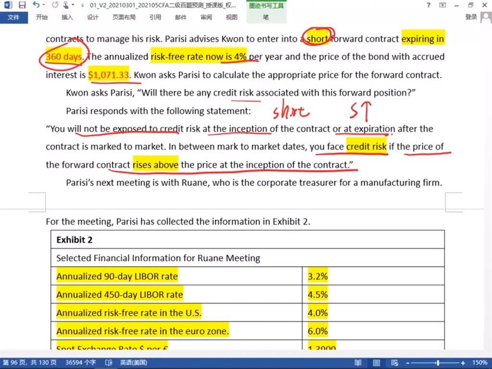Click the 墨迹书写工具 contextual tab header
This screenshot has height=369, width=492.
pos(266,6)
